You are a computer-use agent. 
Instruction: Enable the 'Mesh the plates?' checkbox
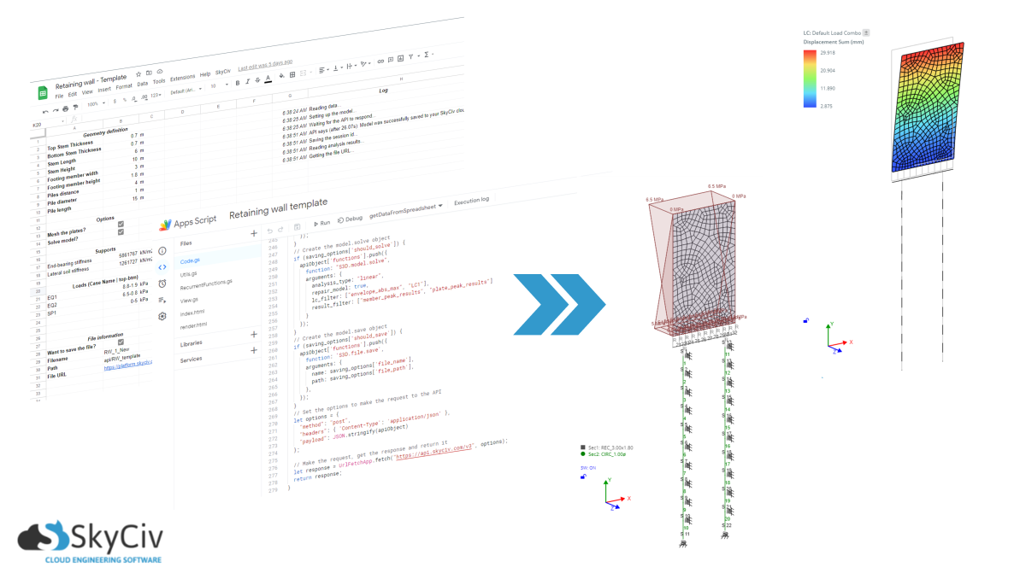tap(121, 225)
